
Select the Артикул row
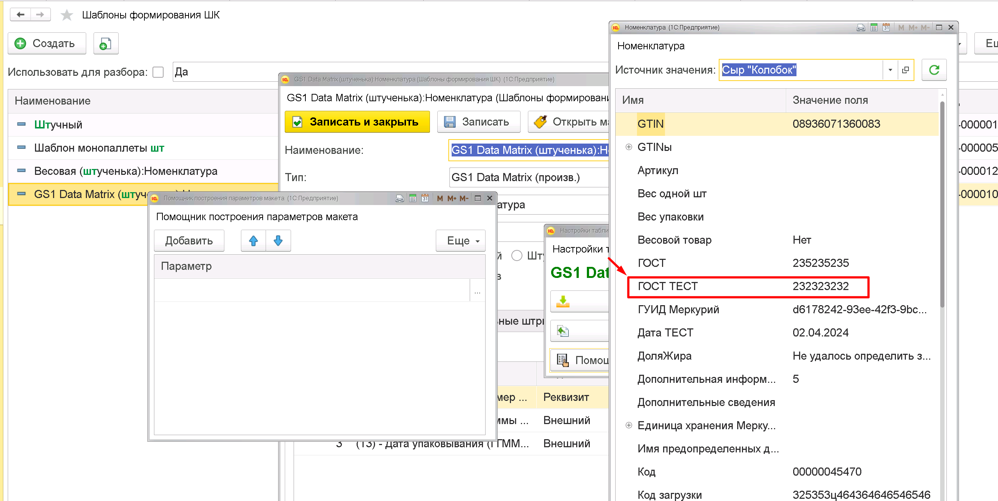pyautogui.click(x=777, y=170)
